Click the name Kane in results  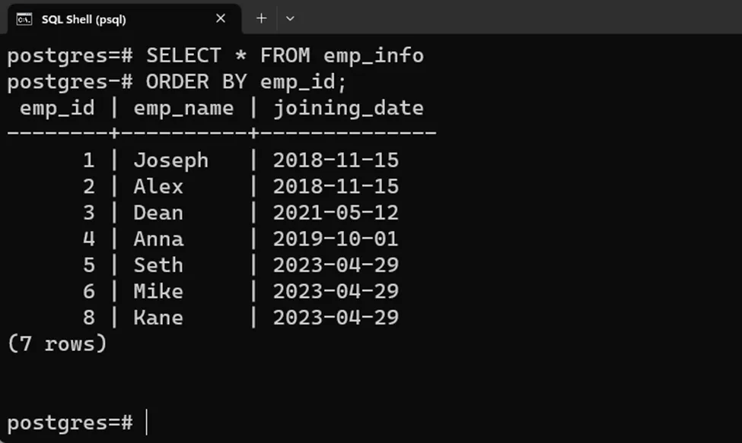coord(158,317)
